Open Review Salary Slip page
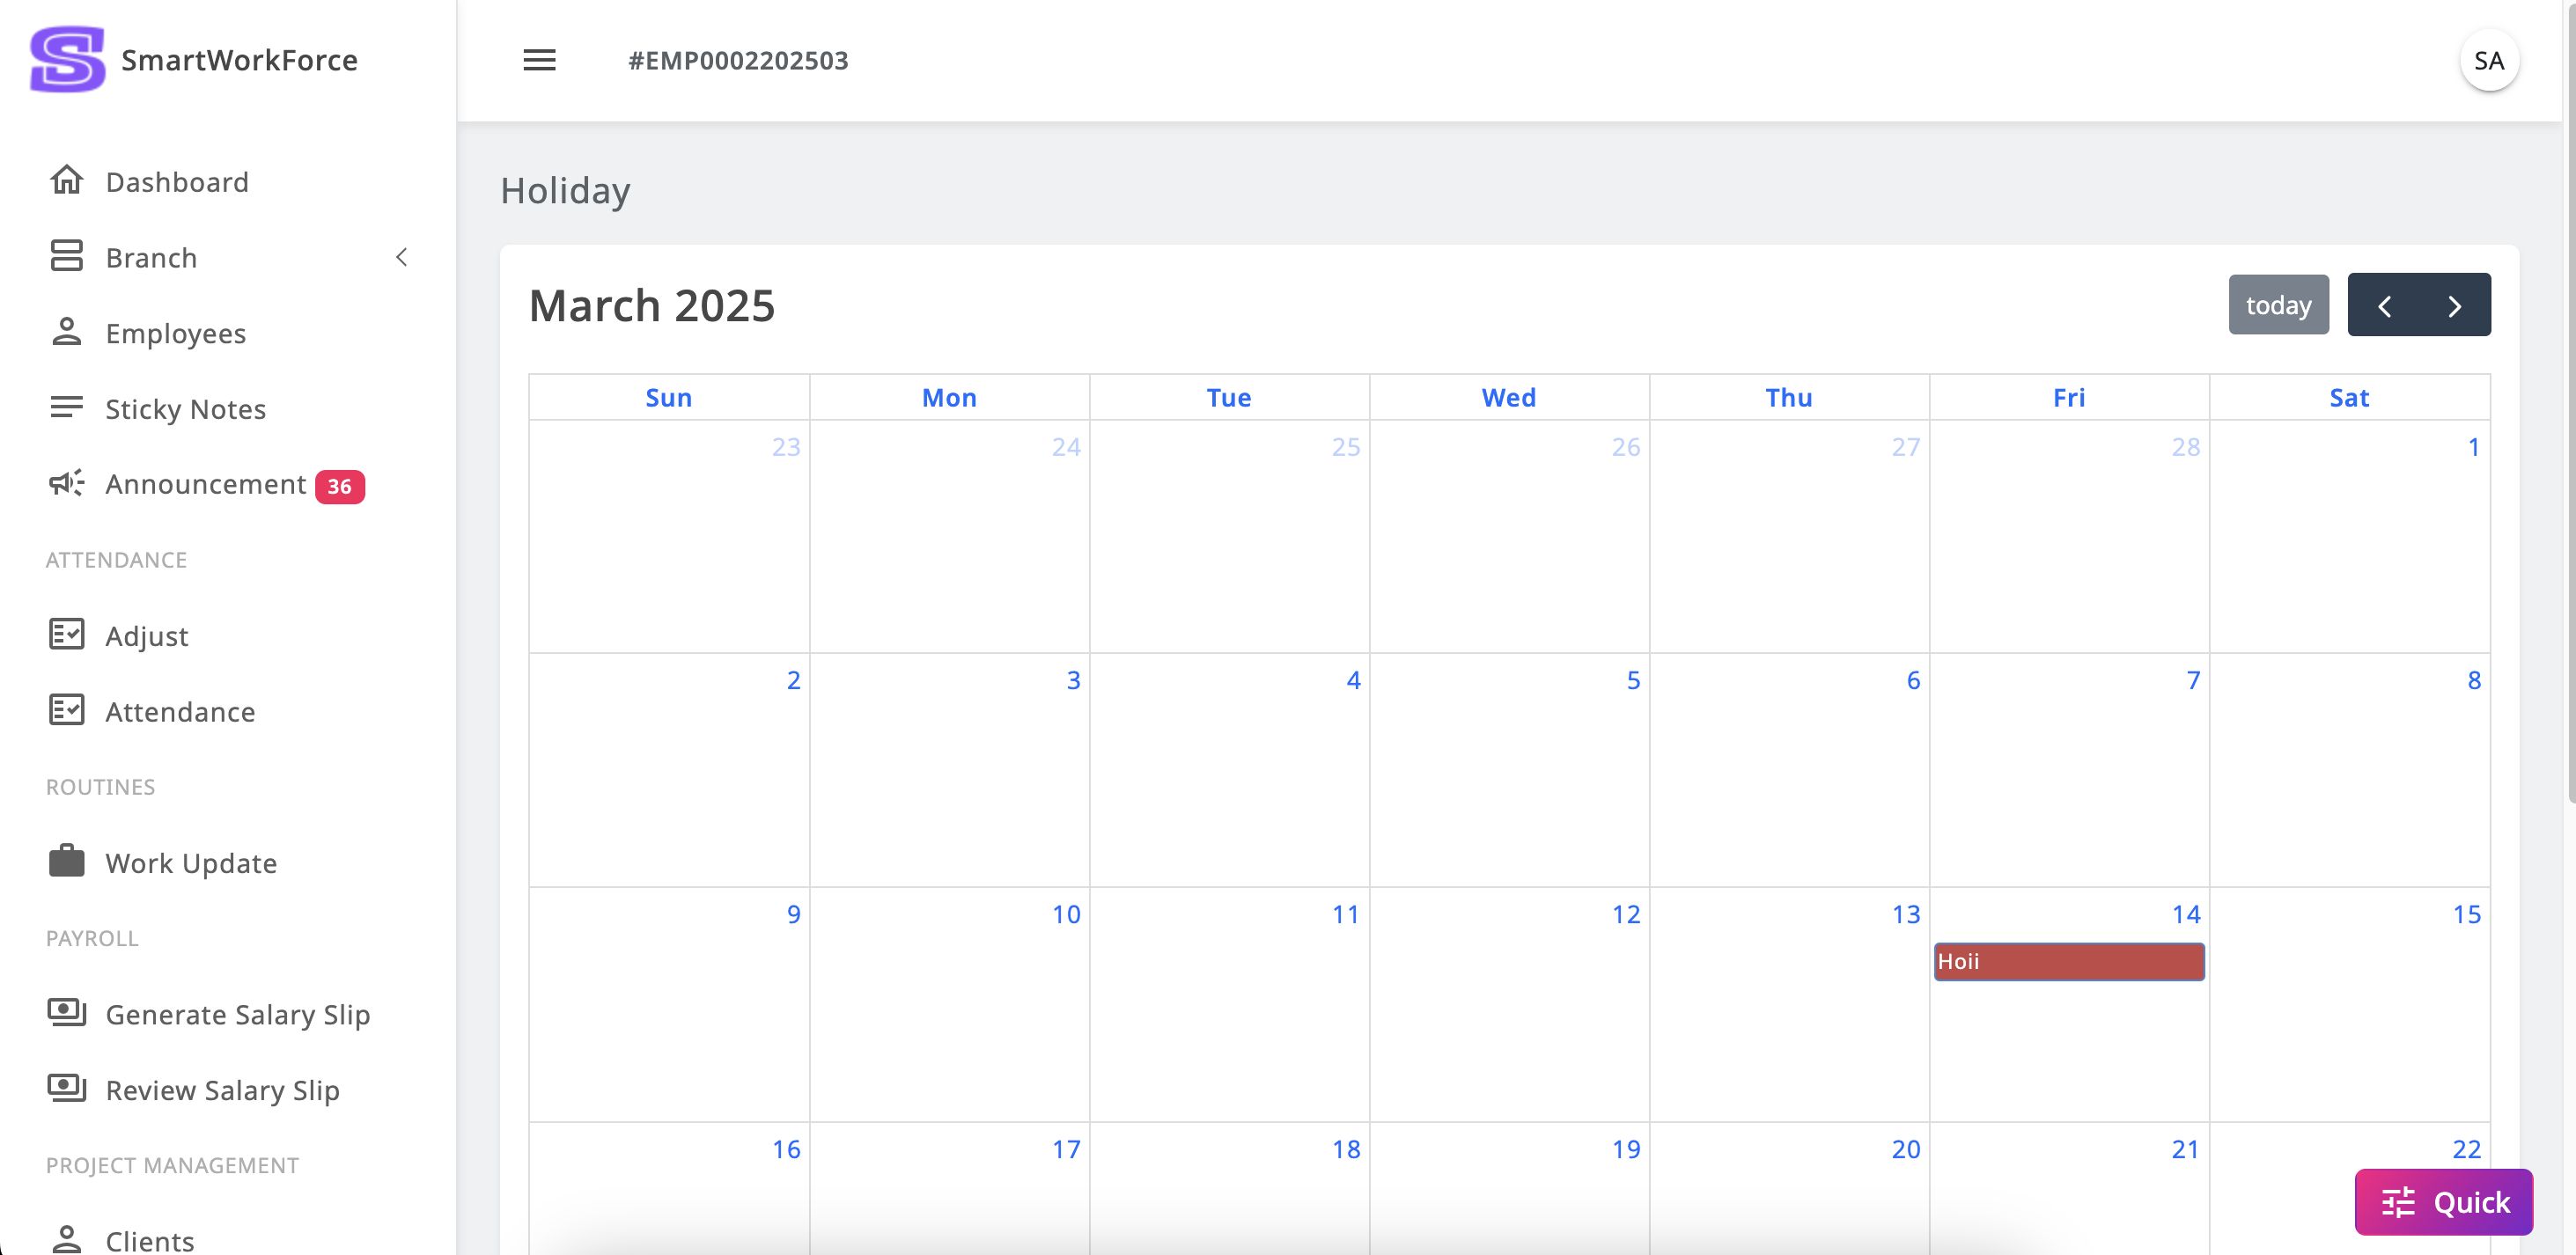The width and height of the screenshot is (2576, 1255). coord(222,1089)
